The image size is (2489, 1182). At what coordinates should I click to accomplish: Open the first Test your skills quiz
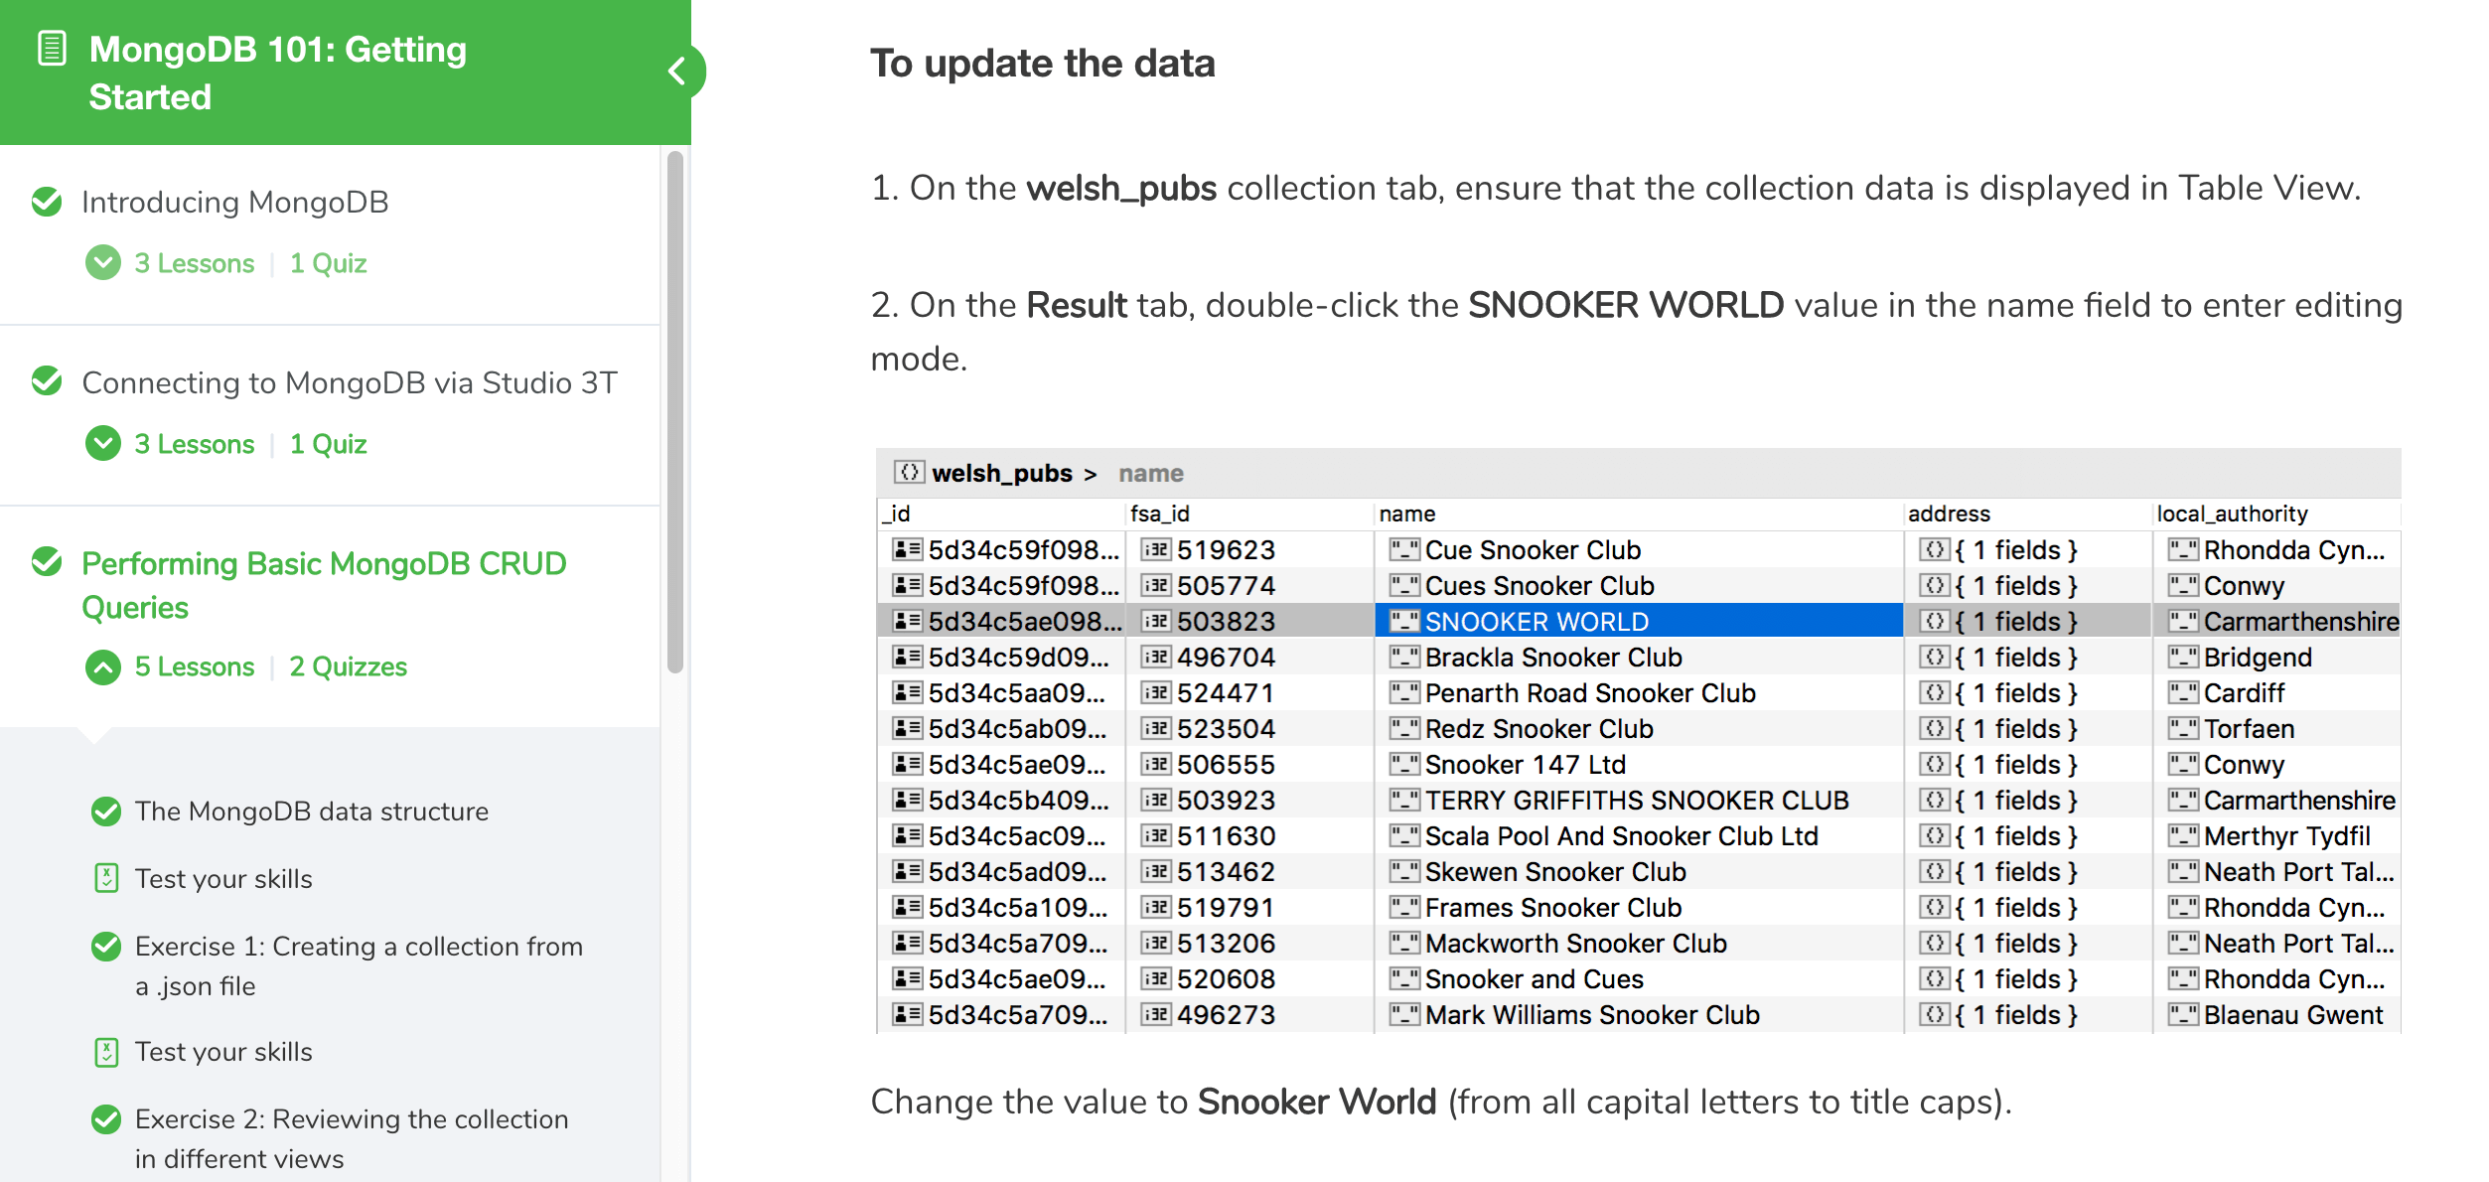[x=223, y=879]
